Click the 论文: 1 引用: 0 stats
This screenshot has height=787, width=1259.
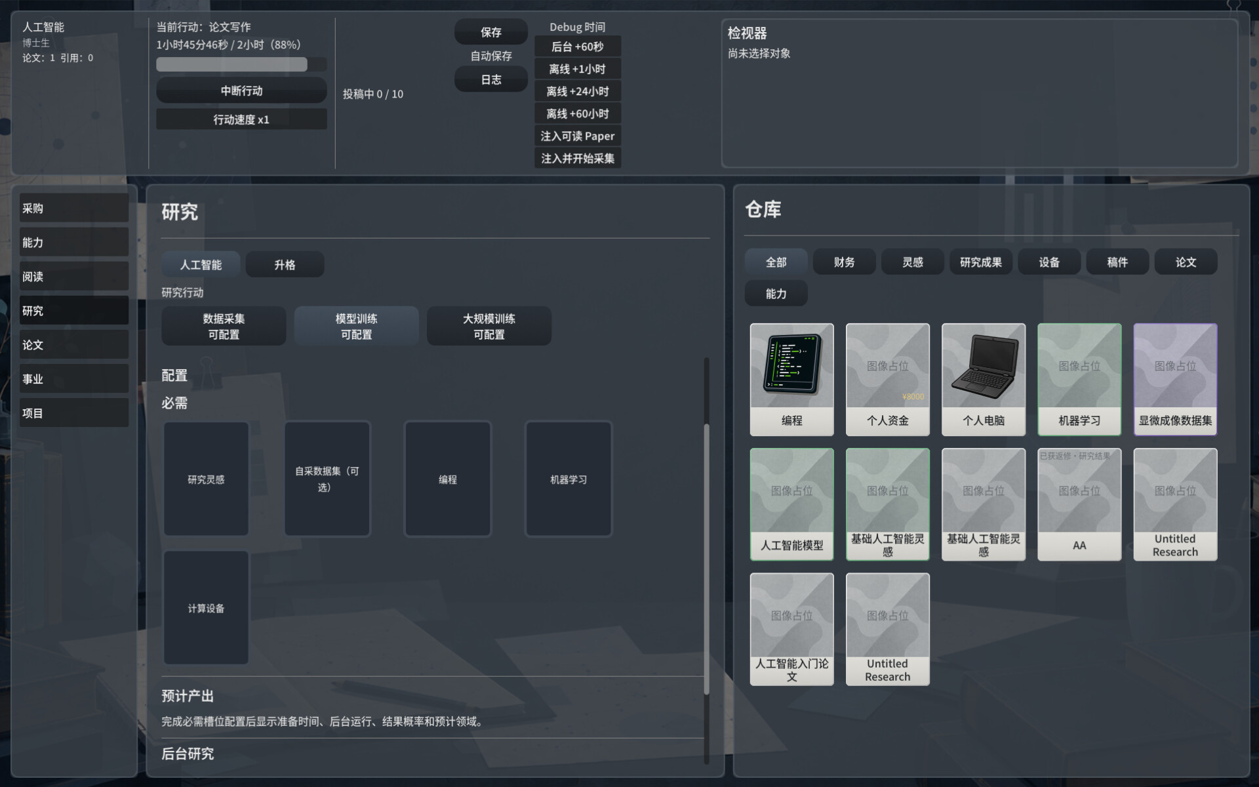click(x=58, y=58)
